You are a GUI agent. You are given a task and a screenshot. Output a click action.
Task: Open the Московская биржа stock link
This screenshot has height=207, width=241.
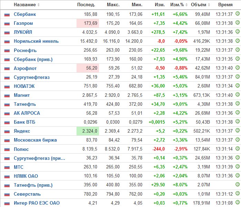(x=35, y=140)
